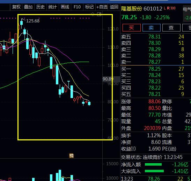Click the 13:23 tick price 78.26
The image size is (191, 181).
154,179
